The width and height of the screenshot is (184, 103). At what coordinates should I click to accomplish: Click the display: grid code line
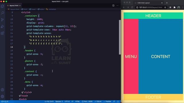point(35,23)
